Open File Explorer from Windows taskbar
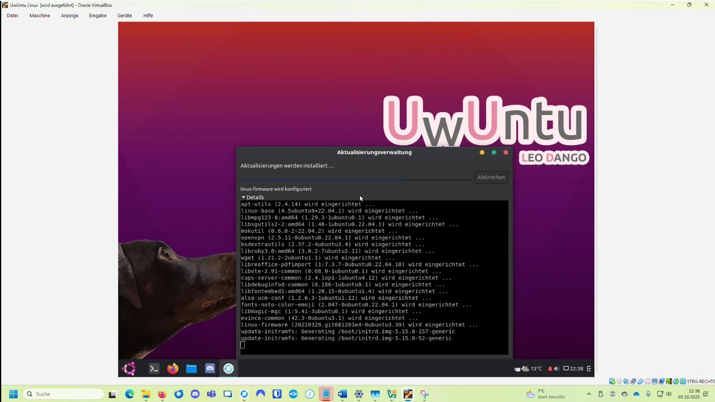 [x=146, y=394]
